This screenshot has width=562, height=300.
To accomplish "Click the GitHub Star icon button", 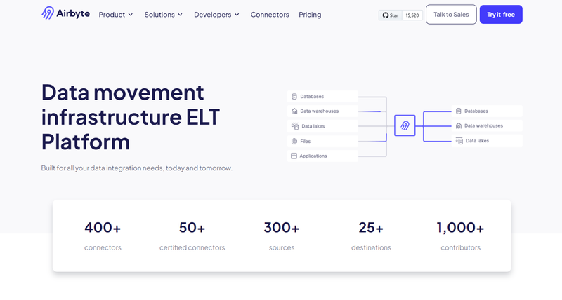I will pyautogui.click(x=390, y=15).
